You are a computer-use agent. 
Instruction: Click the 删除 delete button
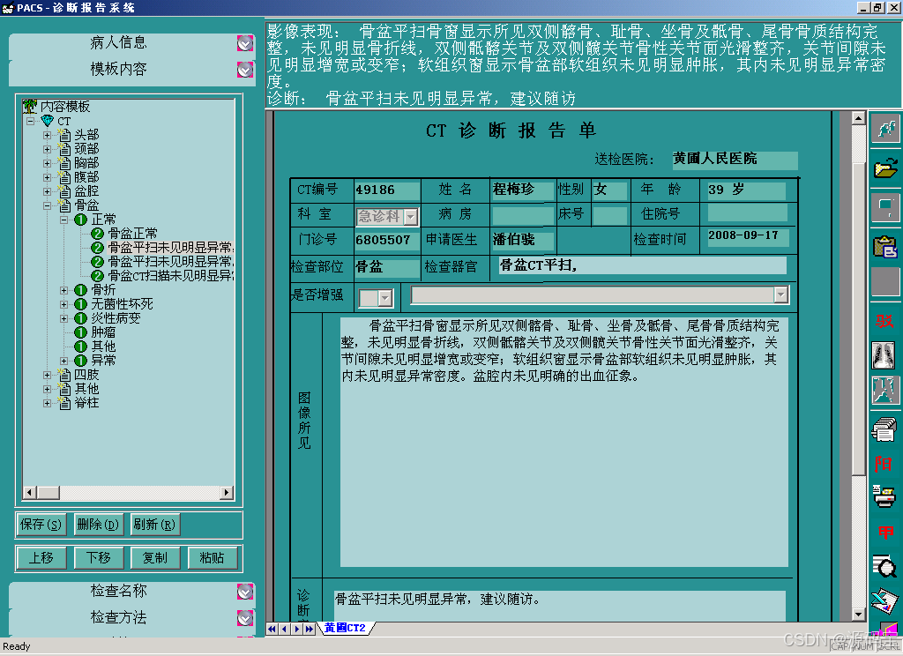click(x=97, y=524)
